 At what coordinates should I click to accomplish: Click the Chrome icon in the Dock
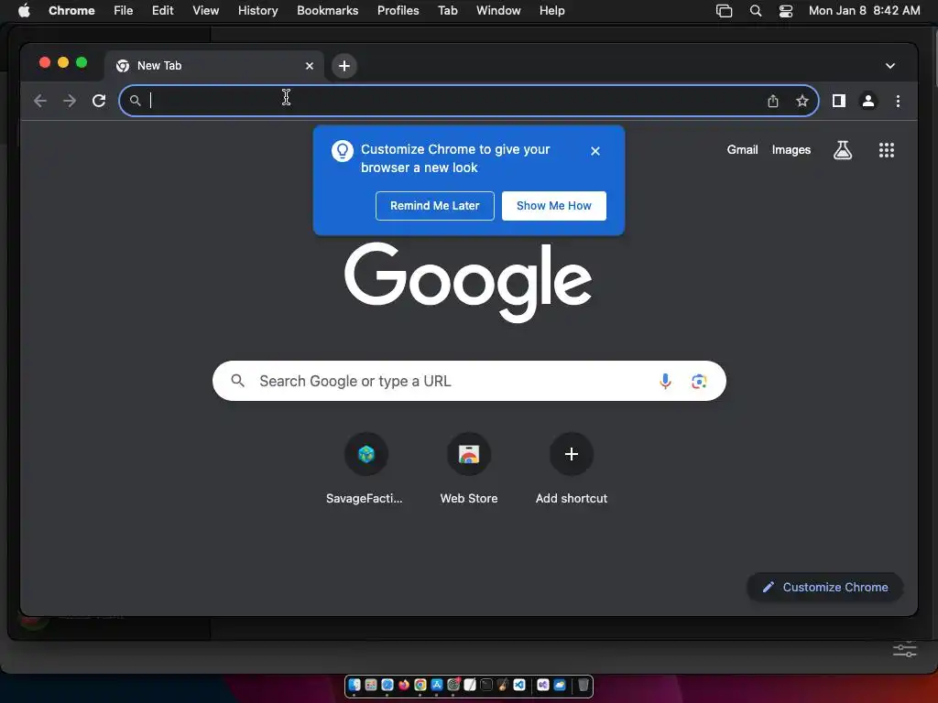420,685
